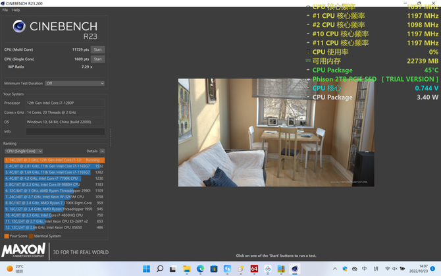Select the Xeon E5-2697 v2 ranking row
The height and width of the screenshot is (276, 441).
[54, 221]
